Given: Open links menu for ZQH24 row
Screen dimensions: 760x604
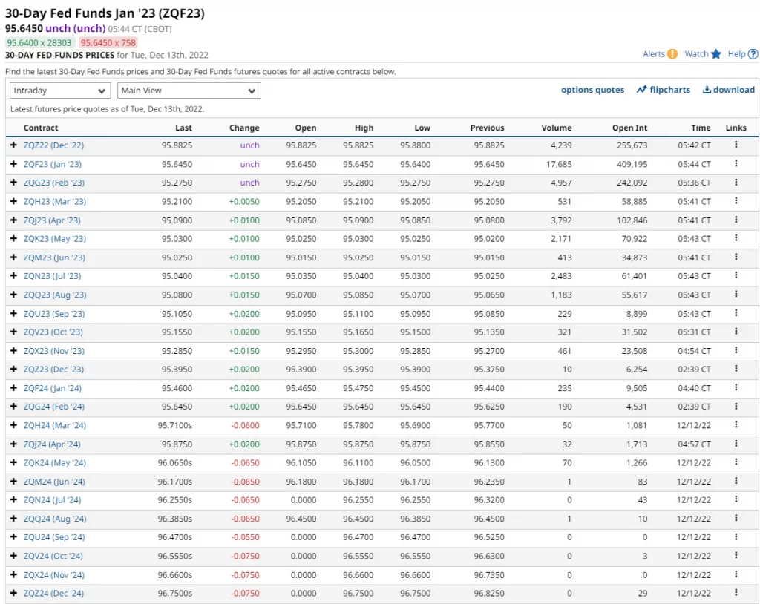Looking at the screenshot, I should pyautogui.click(x=736, y=425).
